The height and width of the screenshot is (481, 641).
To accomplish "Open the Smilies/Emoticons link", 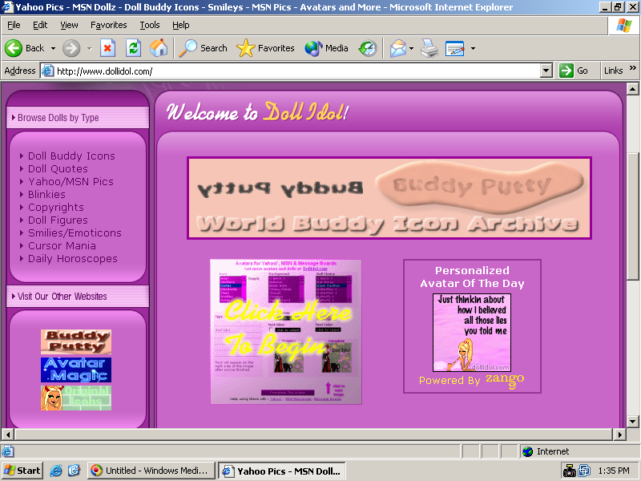I will [x=75, y=233].
